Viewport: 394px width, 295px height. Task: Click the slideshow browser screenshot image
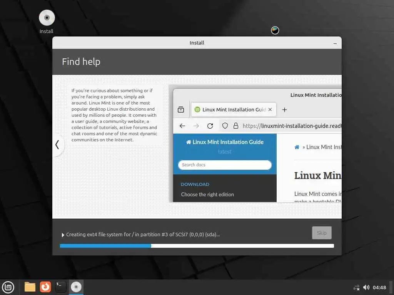(255, 144)
